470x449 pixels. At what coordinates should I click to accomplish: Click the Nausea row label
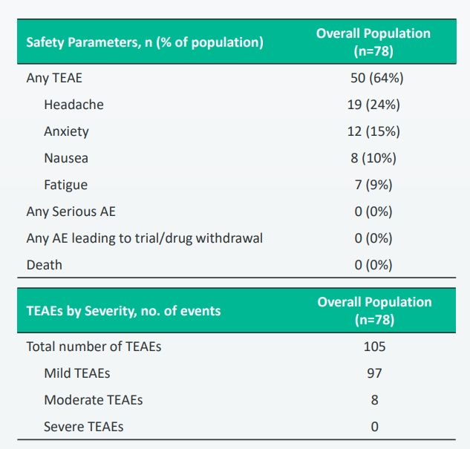point(65,158)
